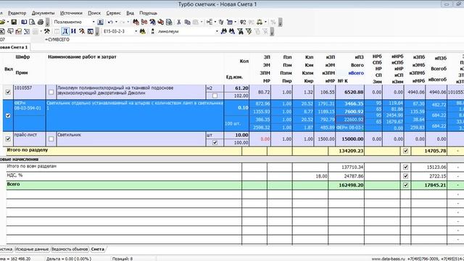464x261 pixels.
Task: Click the list lines icon in the second toolbar
Action: (27, 31)
